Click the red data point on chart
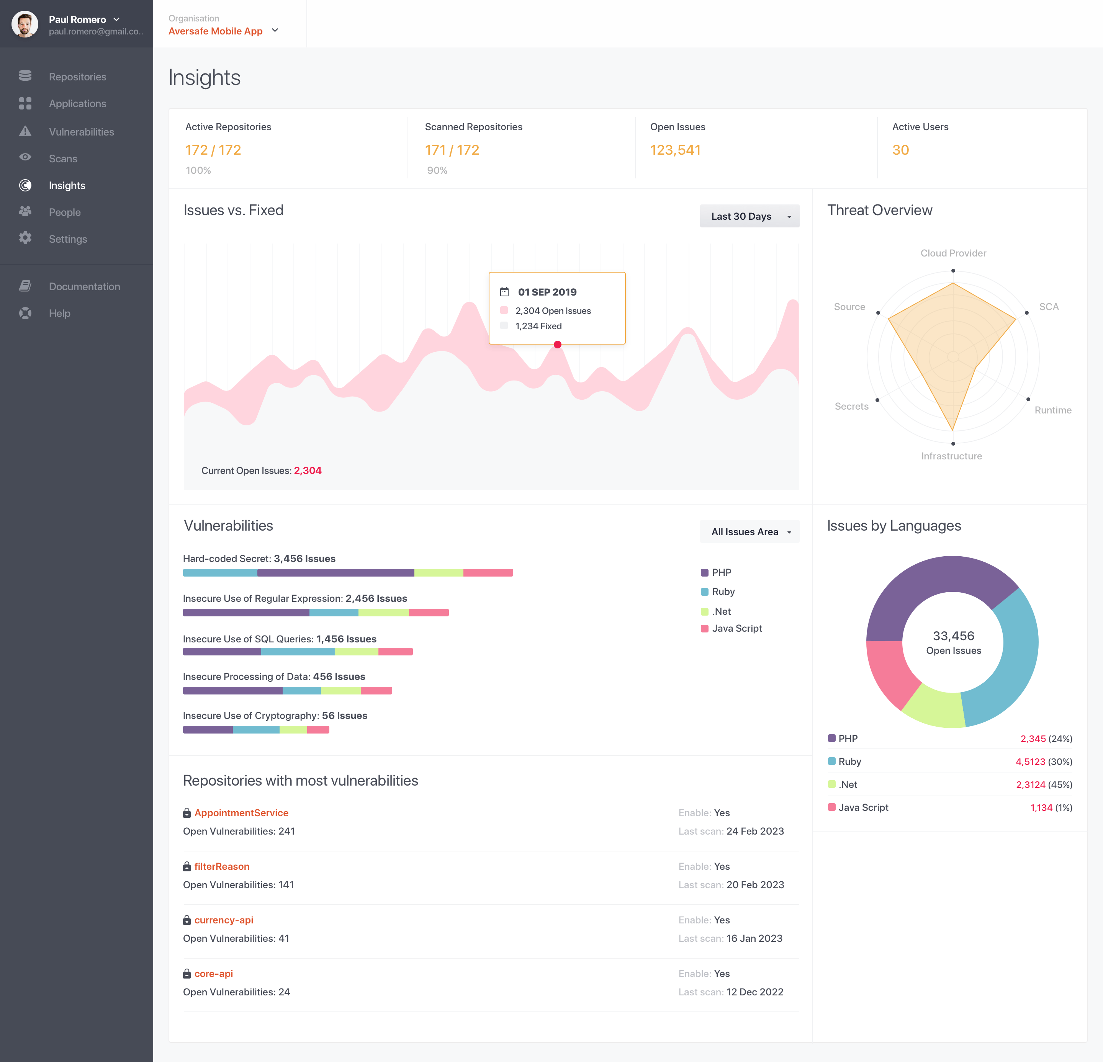This screenshot has height=1062, width=1103. (x=557, y=345)
